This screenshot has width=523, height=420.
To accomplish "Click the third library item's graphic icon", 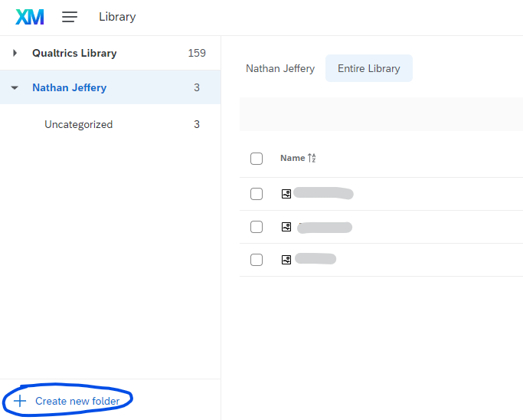I will click(286, 260).
